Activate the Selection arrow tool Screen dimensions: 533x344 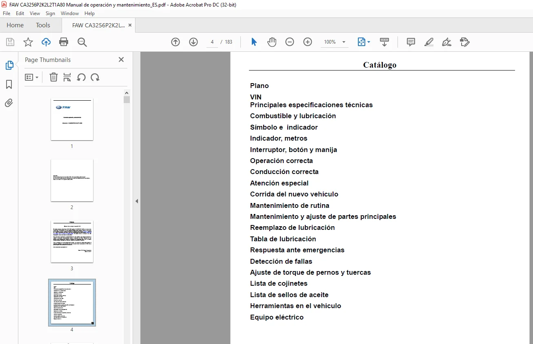point(254,42)
